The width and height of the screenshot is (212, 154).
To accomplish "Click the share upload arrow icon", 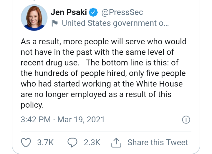I will click(116, 143).
